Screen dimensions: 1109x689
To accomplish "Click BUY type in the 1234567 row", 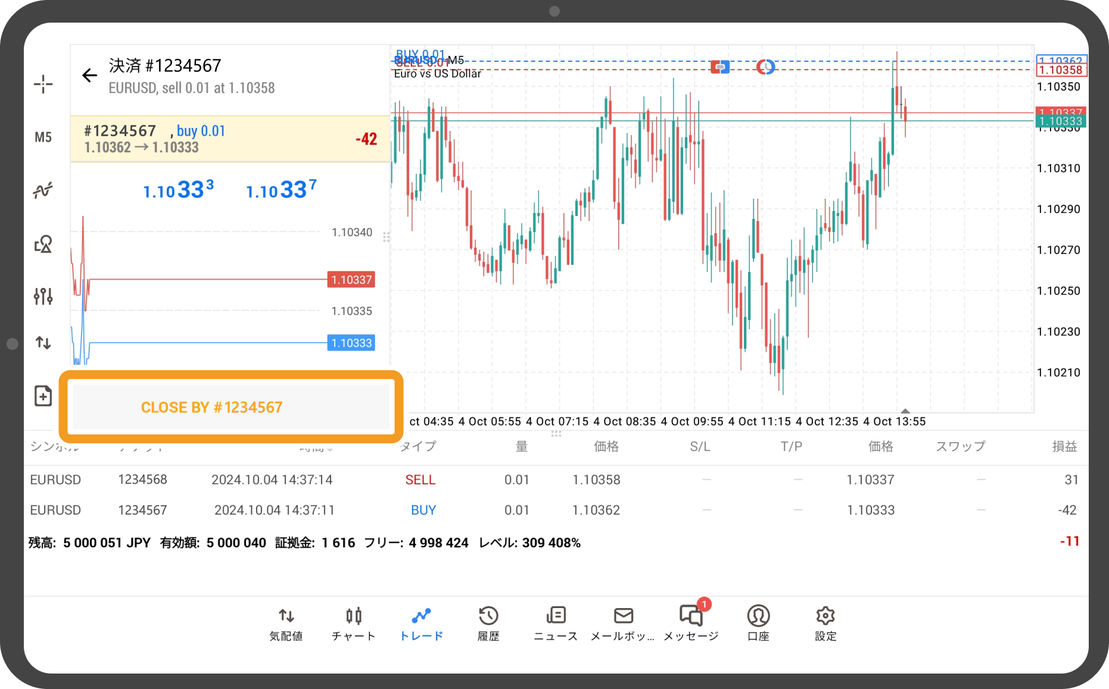I will pyautogui.click(x=423, y=510).
